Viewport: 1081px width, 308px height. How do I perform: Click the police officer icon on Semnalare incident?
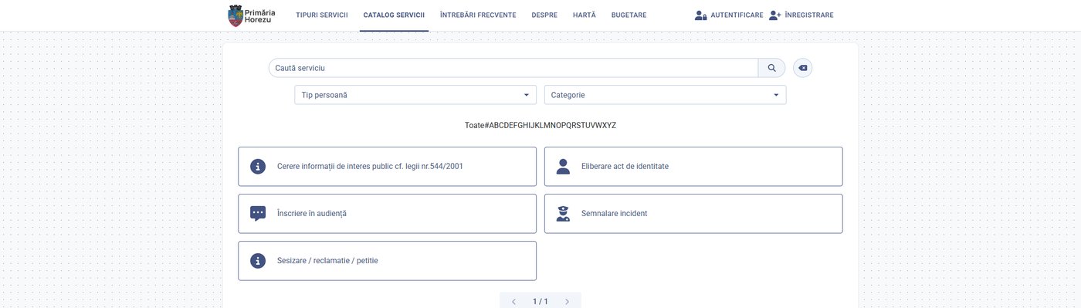click(563, 214)
